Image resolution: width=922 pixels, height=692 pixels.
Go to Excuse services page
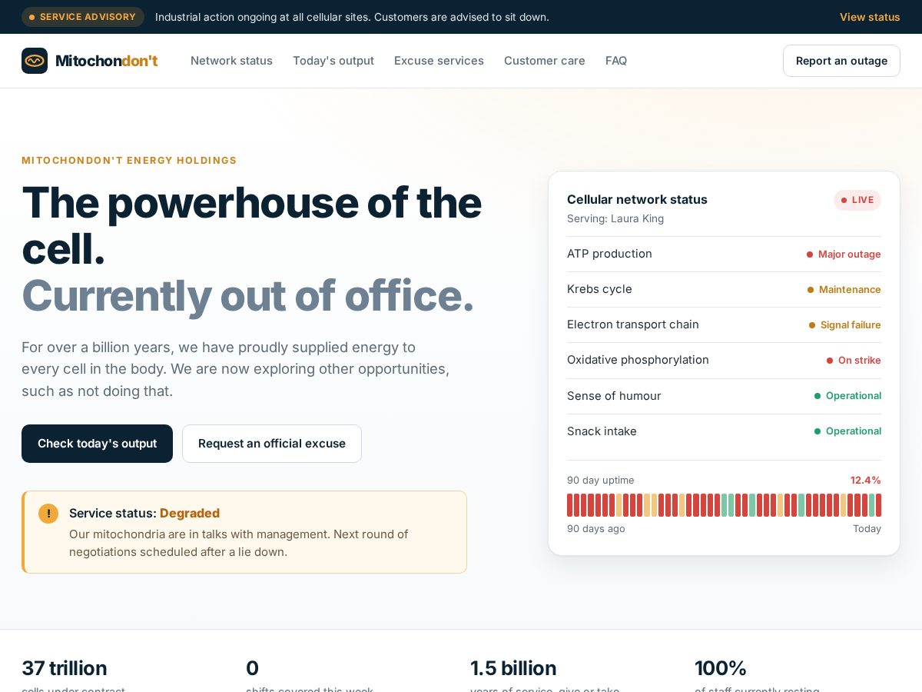pos(439,61)
